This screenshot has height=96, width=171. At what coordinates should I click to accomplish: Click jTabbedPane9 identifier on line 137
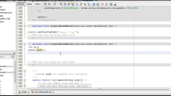tap(70, 8)
